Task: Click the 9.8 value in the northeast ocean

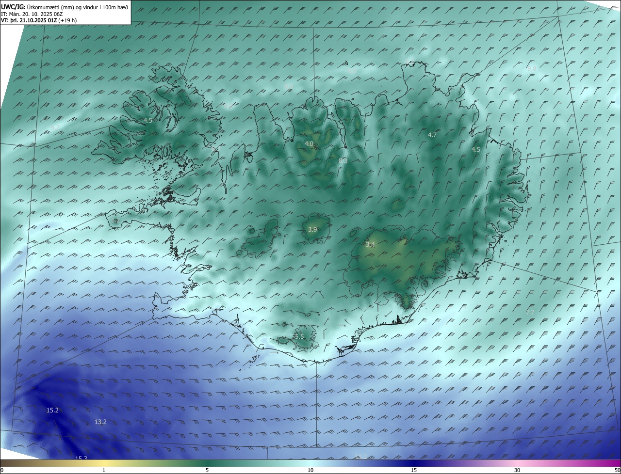Action: (x=532, y=69)
